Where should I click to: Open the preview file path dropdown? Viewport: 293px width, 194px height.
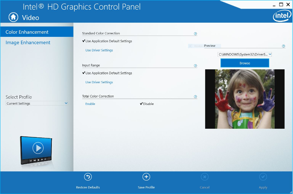tap(245, 54)
